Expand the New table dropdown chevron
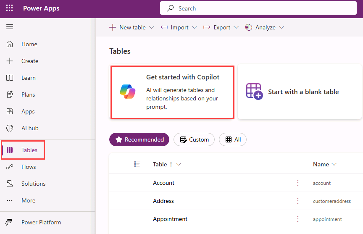The width and height of the screenshot is (363, 234). click(151, 27)
